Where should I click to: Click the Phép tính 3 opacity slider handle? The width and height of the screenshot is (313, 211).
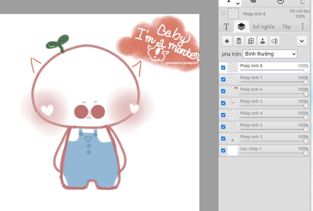click(x=306, y=106)
